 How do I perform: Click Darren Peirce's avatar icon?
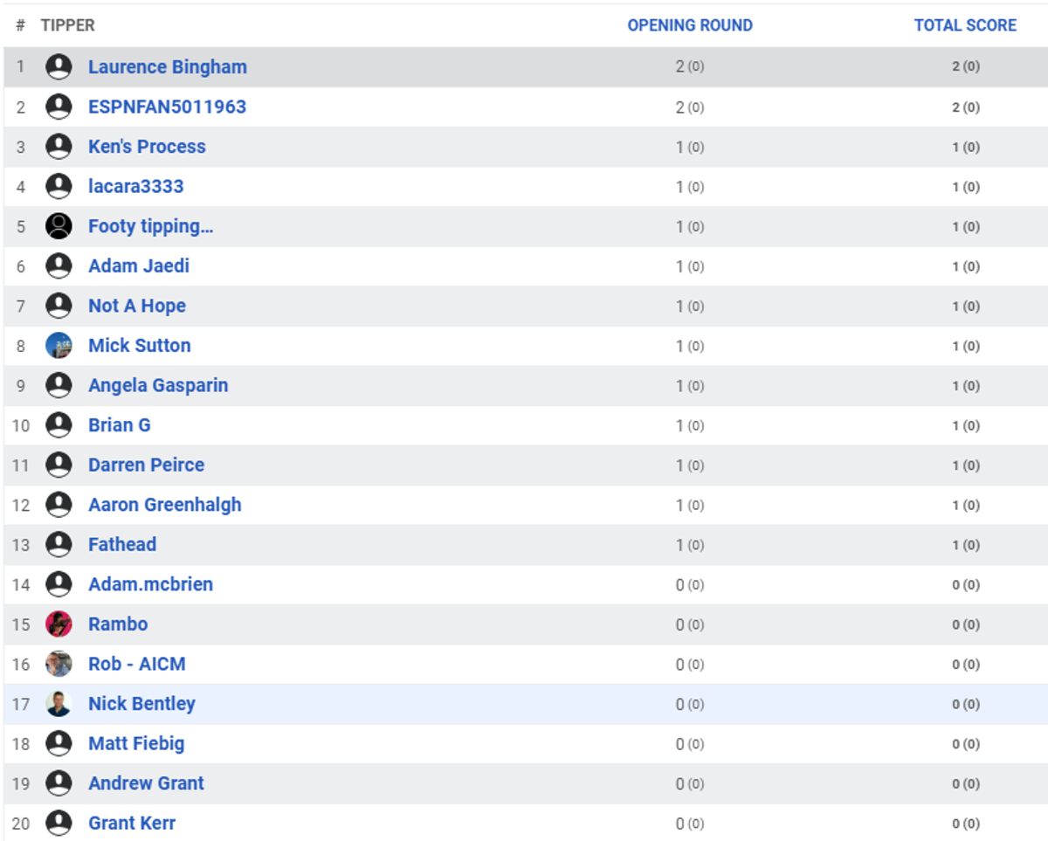(59, 465)
